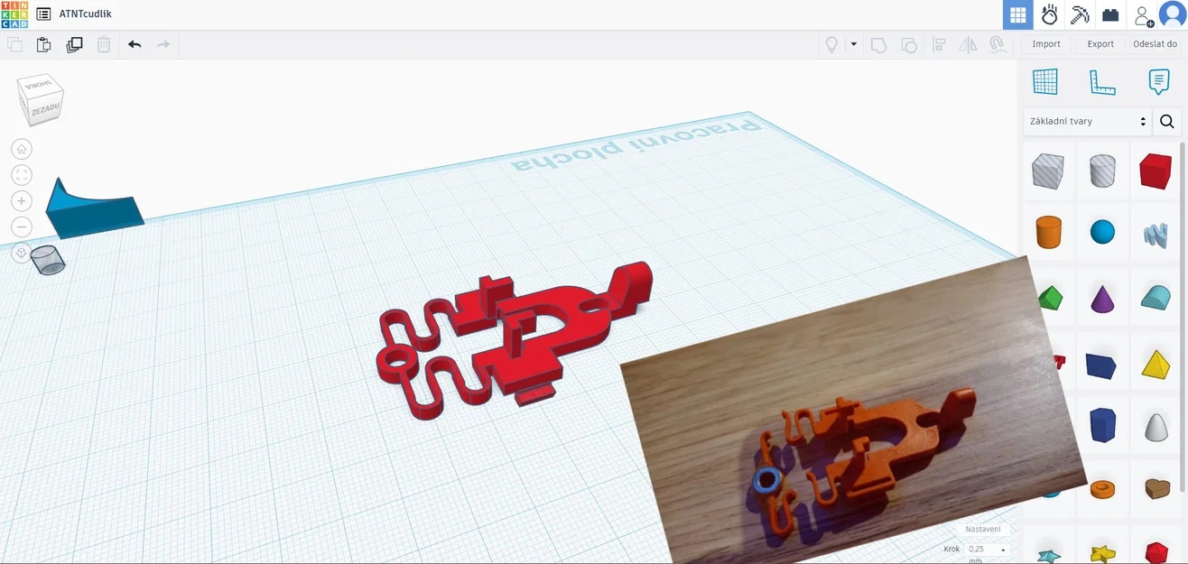Pick the dark-blue Wedge shape

pyautogui.click(x=1101, y=365)
